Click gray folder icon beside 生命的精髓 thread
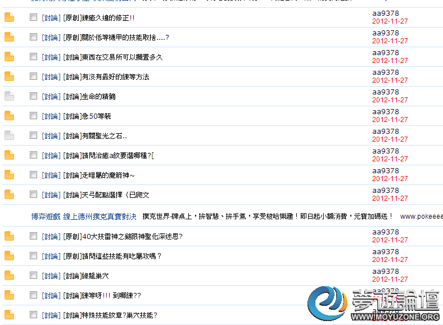 10,96
